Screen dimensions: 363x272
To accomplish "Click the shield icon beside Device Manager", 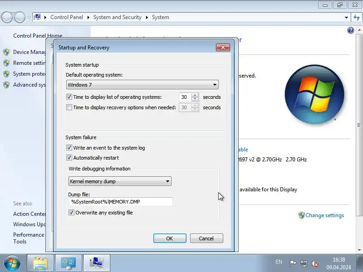I will (6, 52).
